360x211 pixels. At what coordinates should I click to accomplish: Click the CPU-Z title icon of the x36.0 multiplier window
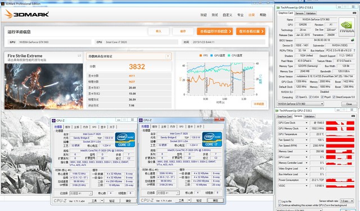(141, 120)
